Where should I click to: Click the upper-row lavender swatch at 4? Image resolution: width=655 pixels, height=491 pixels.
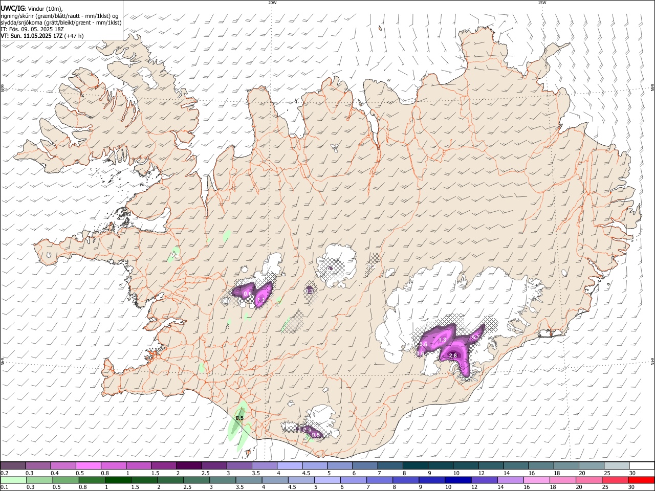tap(289, 465)
